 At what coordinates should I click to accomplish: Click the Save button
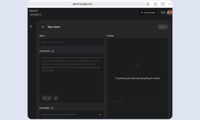(162, 27)
